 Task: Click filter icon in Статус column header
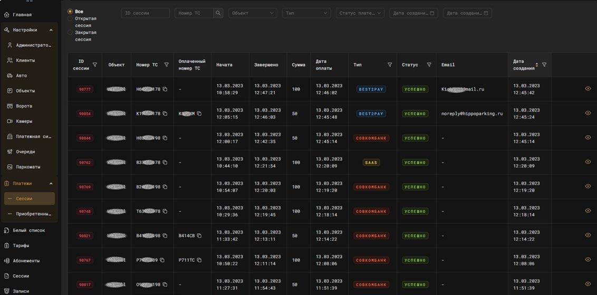[429, 65]
